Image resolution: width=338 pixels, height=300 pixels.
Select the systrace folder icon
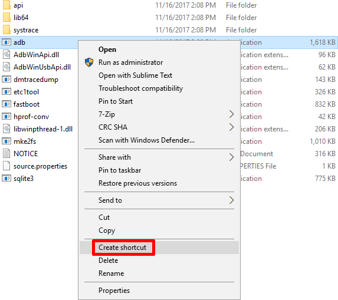(x=6, y=29)
